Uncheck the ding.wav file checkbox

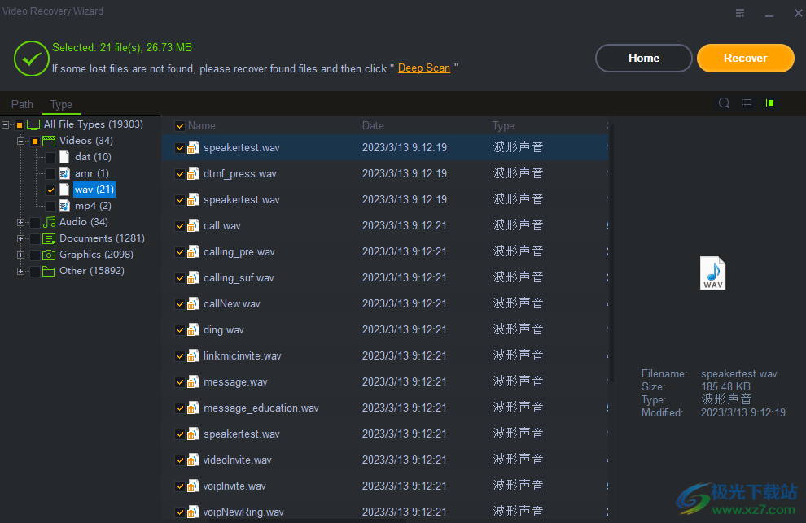pos(180,330)
